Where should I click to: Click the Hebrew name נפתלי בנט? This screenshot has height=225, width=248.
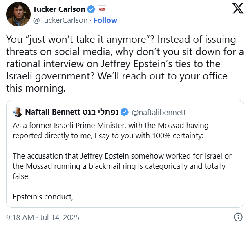pyautogui.click(x=102, y=112)
